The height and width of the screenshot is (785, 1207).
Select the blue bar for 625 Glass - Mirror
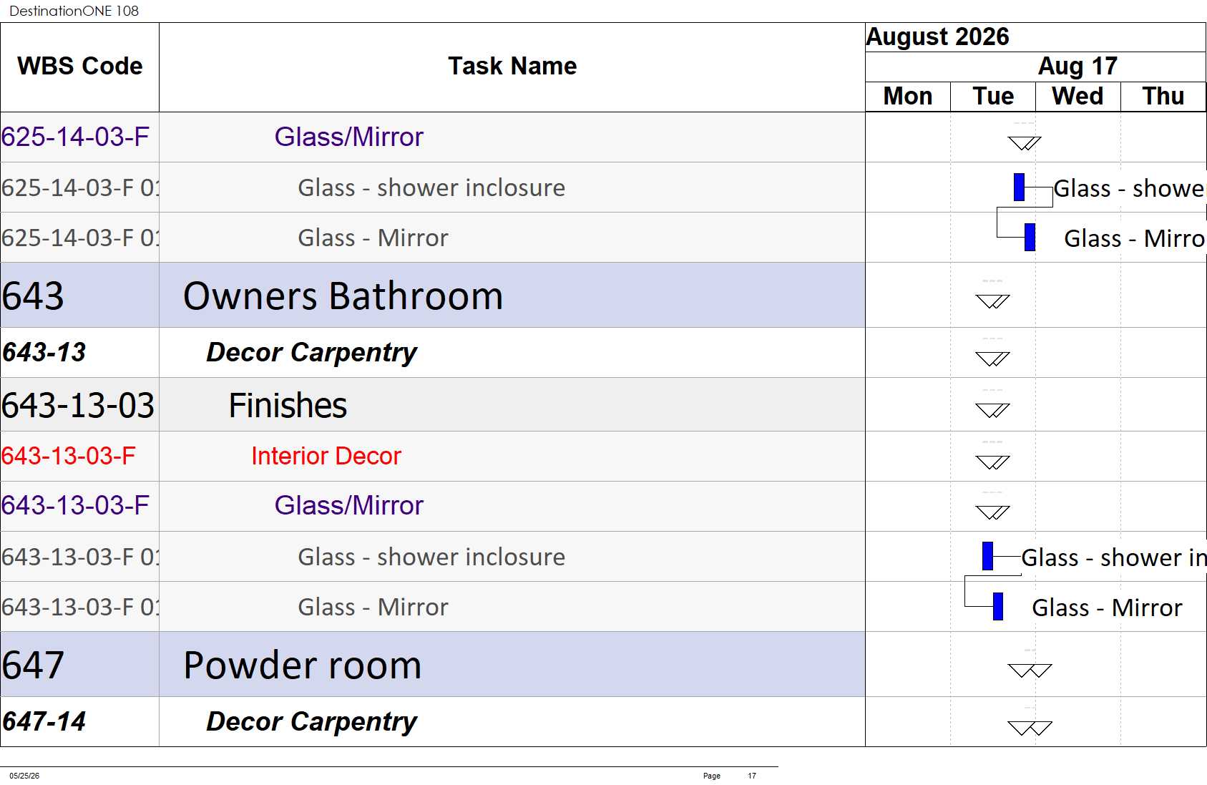coord(1030,238)
